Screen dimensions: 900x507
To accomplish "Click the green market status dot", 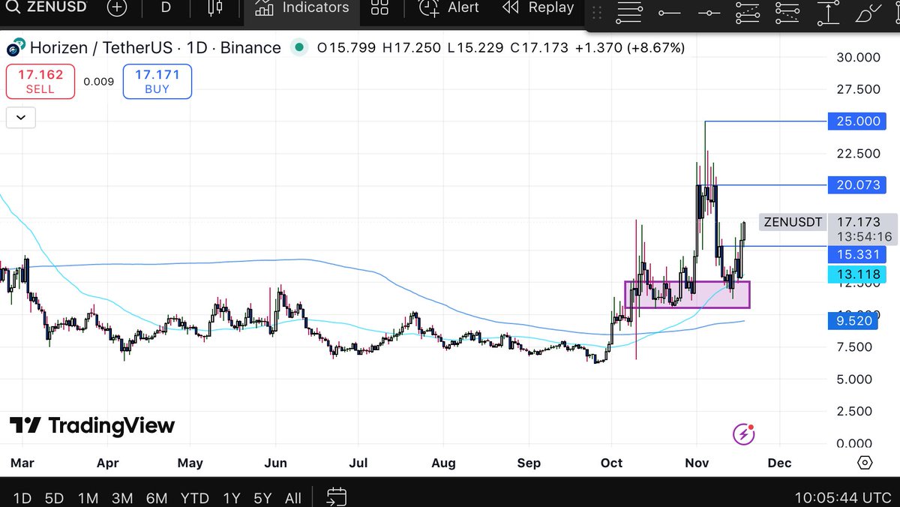I will [300, 48].
